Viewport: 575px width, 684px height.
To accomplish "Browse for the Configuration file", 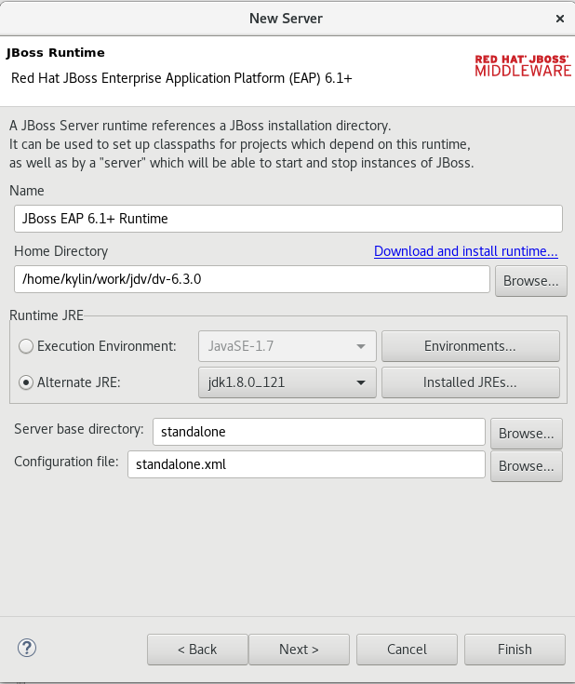I will (x=526, y=466).
